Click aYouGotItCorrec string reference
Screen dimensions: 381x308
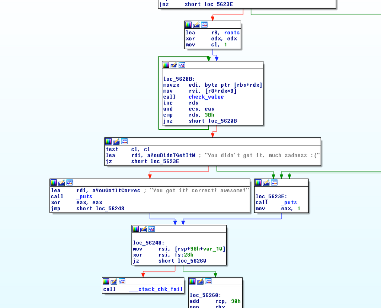(116, 190)
